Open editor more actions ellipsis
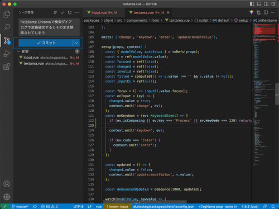Viewport: 279px width, 209px height. point(273,12)
